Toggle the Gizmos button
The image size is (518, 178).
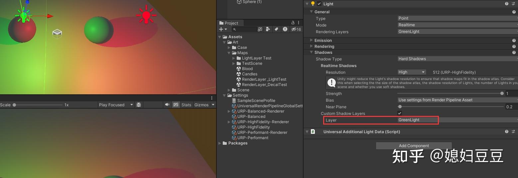click(201, 105)
